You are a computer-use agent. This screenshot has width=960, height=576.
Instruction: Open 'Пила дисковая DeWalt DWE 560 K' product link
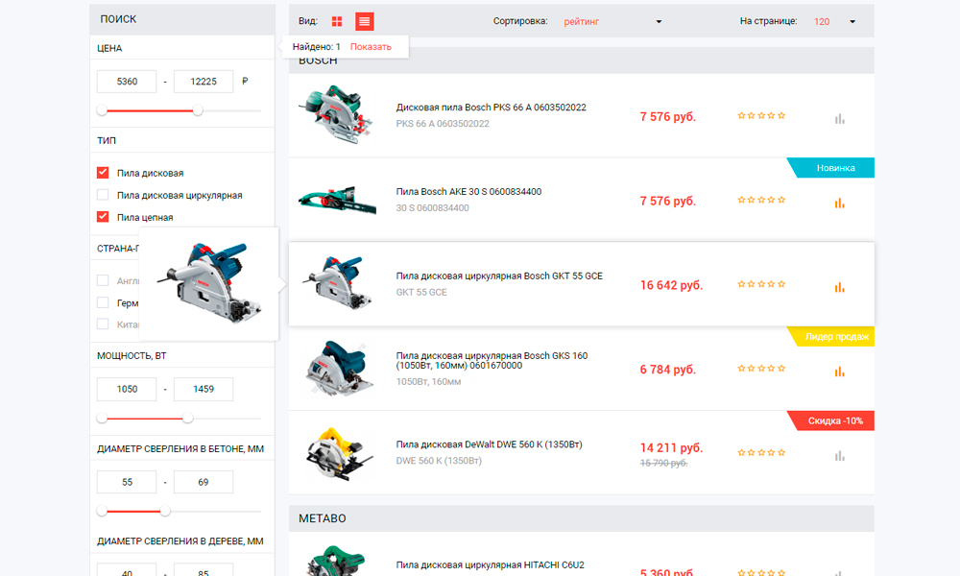489,444
